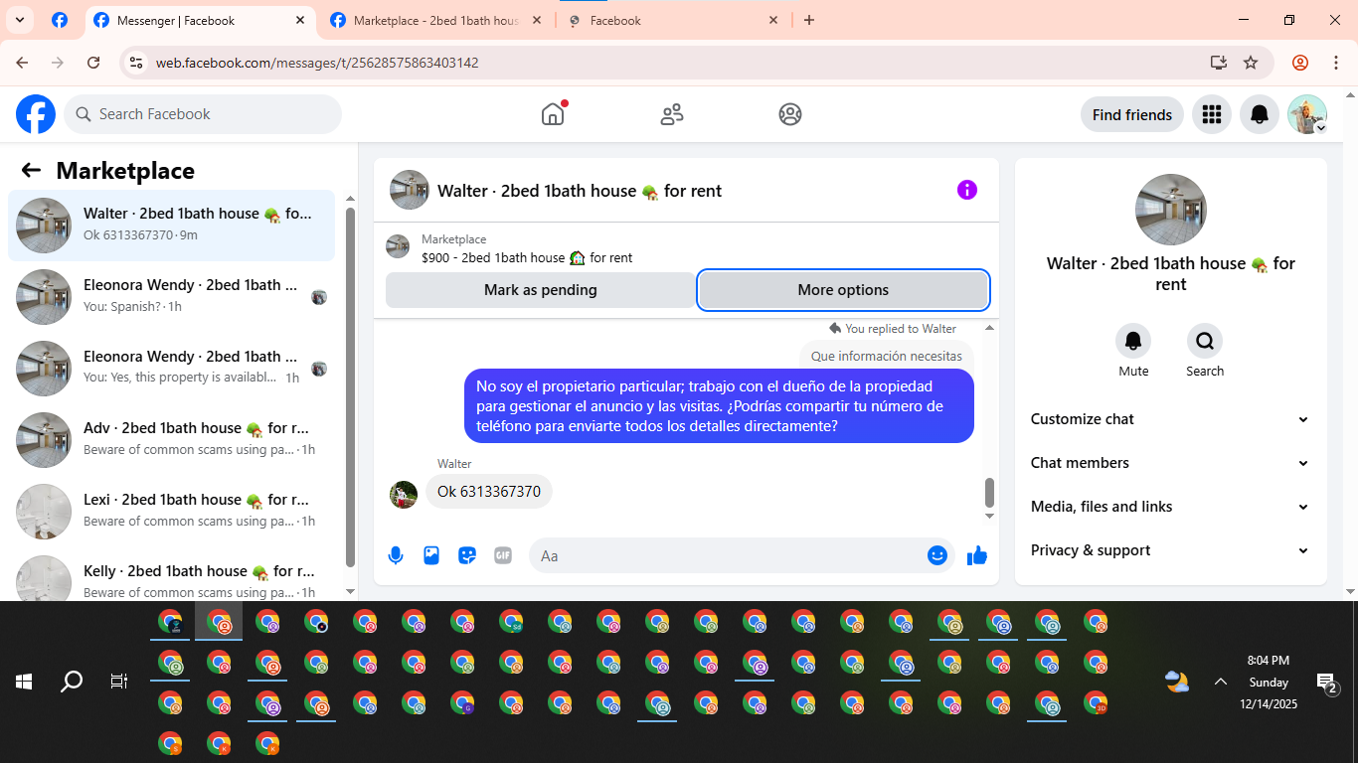
Task: Open the $900 2bed 1bath house listing link
Action: [x=527, y=257]
